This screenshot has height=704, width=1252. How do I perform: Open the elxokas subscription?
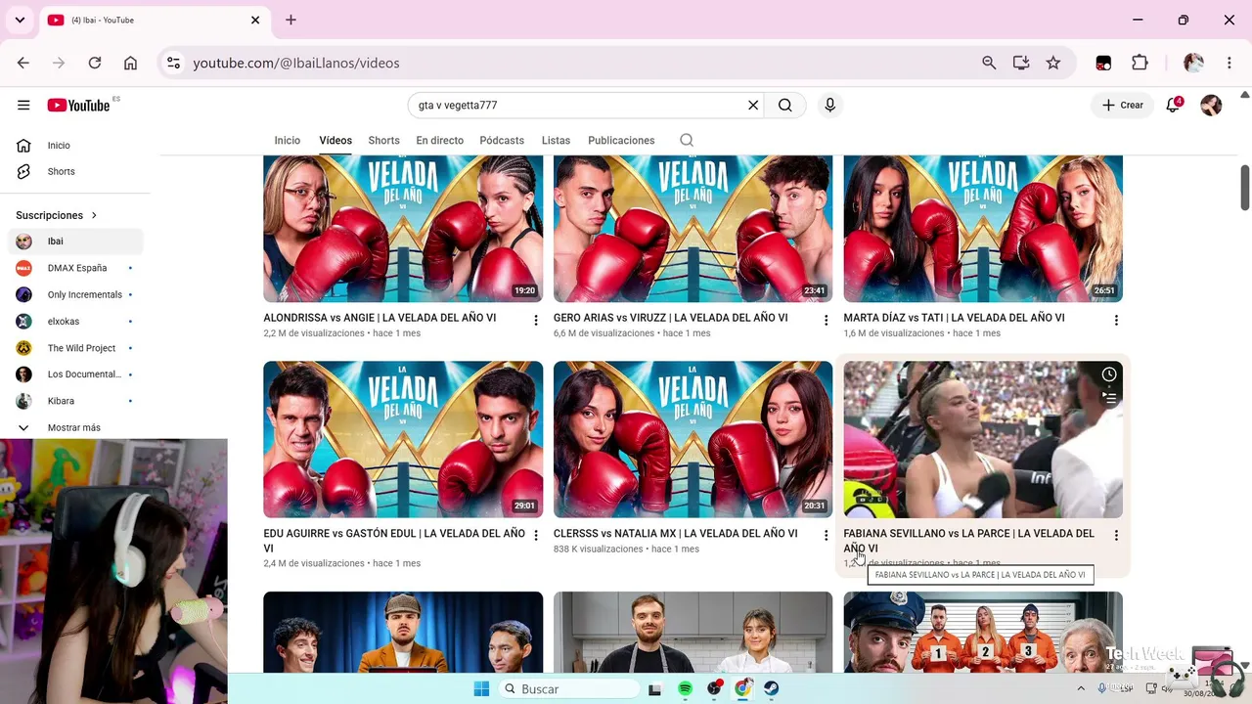(76, 322)
